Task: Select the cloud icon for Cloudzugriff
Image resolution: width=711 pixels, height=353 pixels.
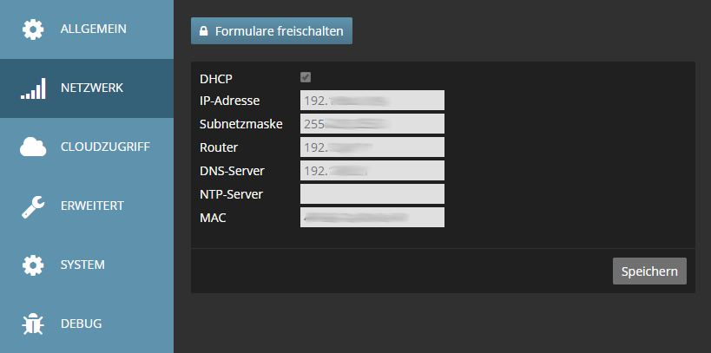Action: point(33,147)
